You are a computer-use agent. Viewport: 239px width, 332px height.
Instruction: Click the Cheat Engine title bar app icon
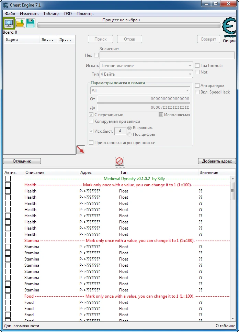tap(5, 5)
